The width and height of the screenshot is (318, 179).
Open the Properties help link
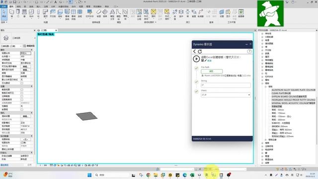click(x=4, y=165)
